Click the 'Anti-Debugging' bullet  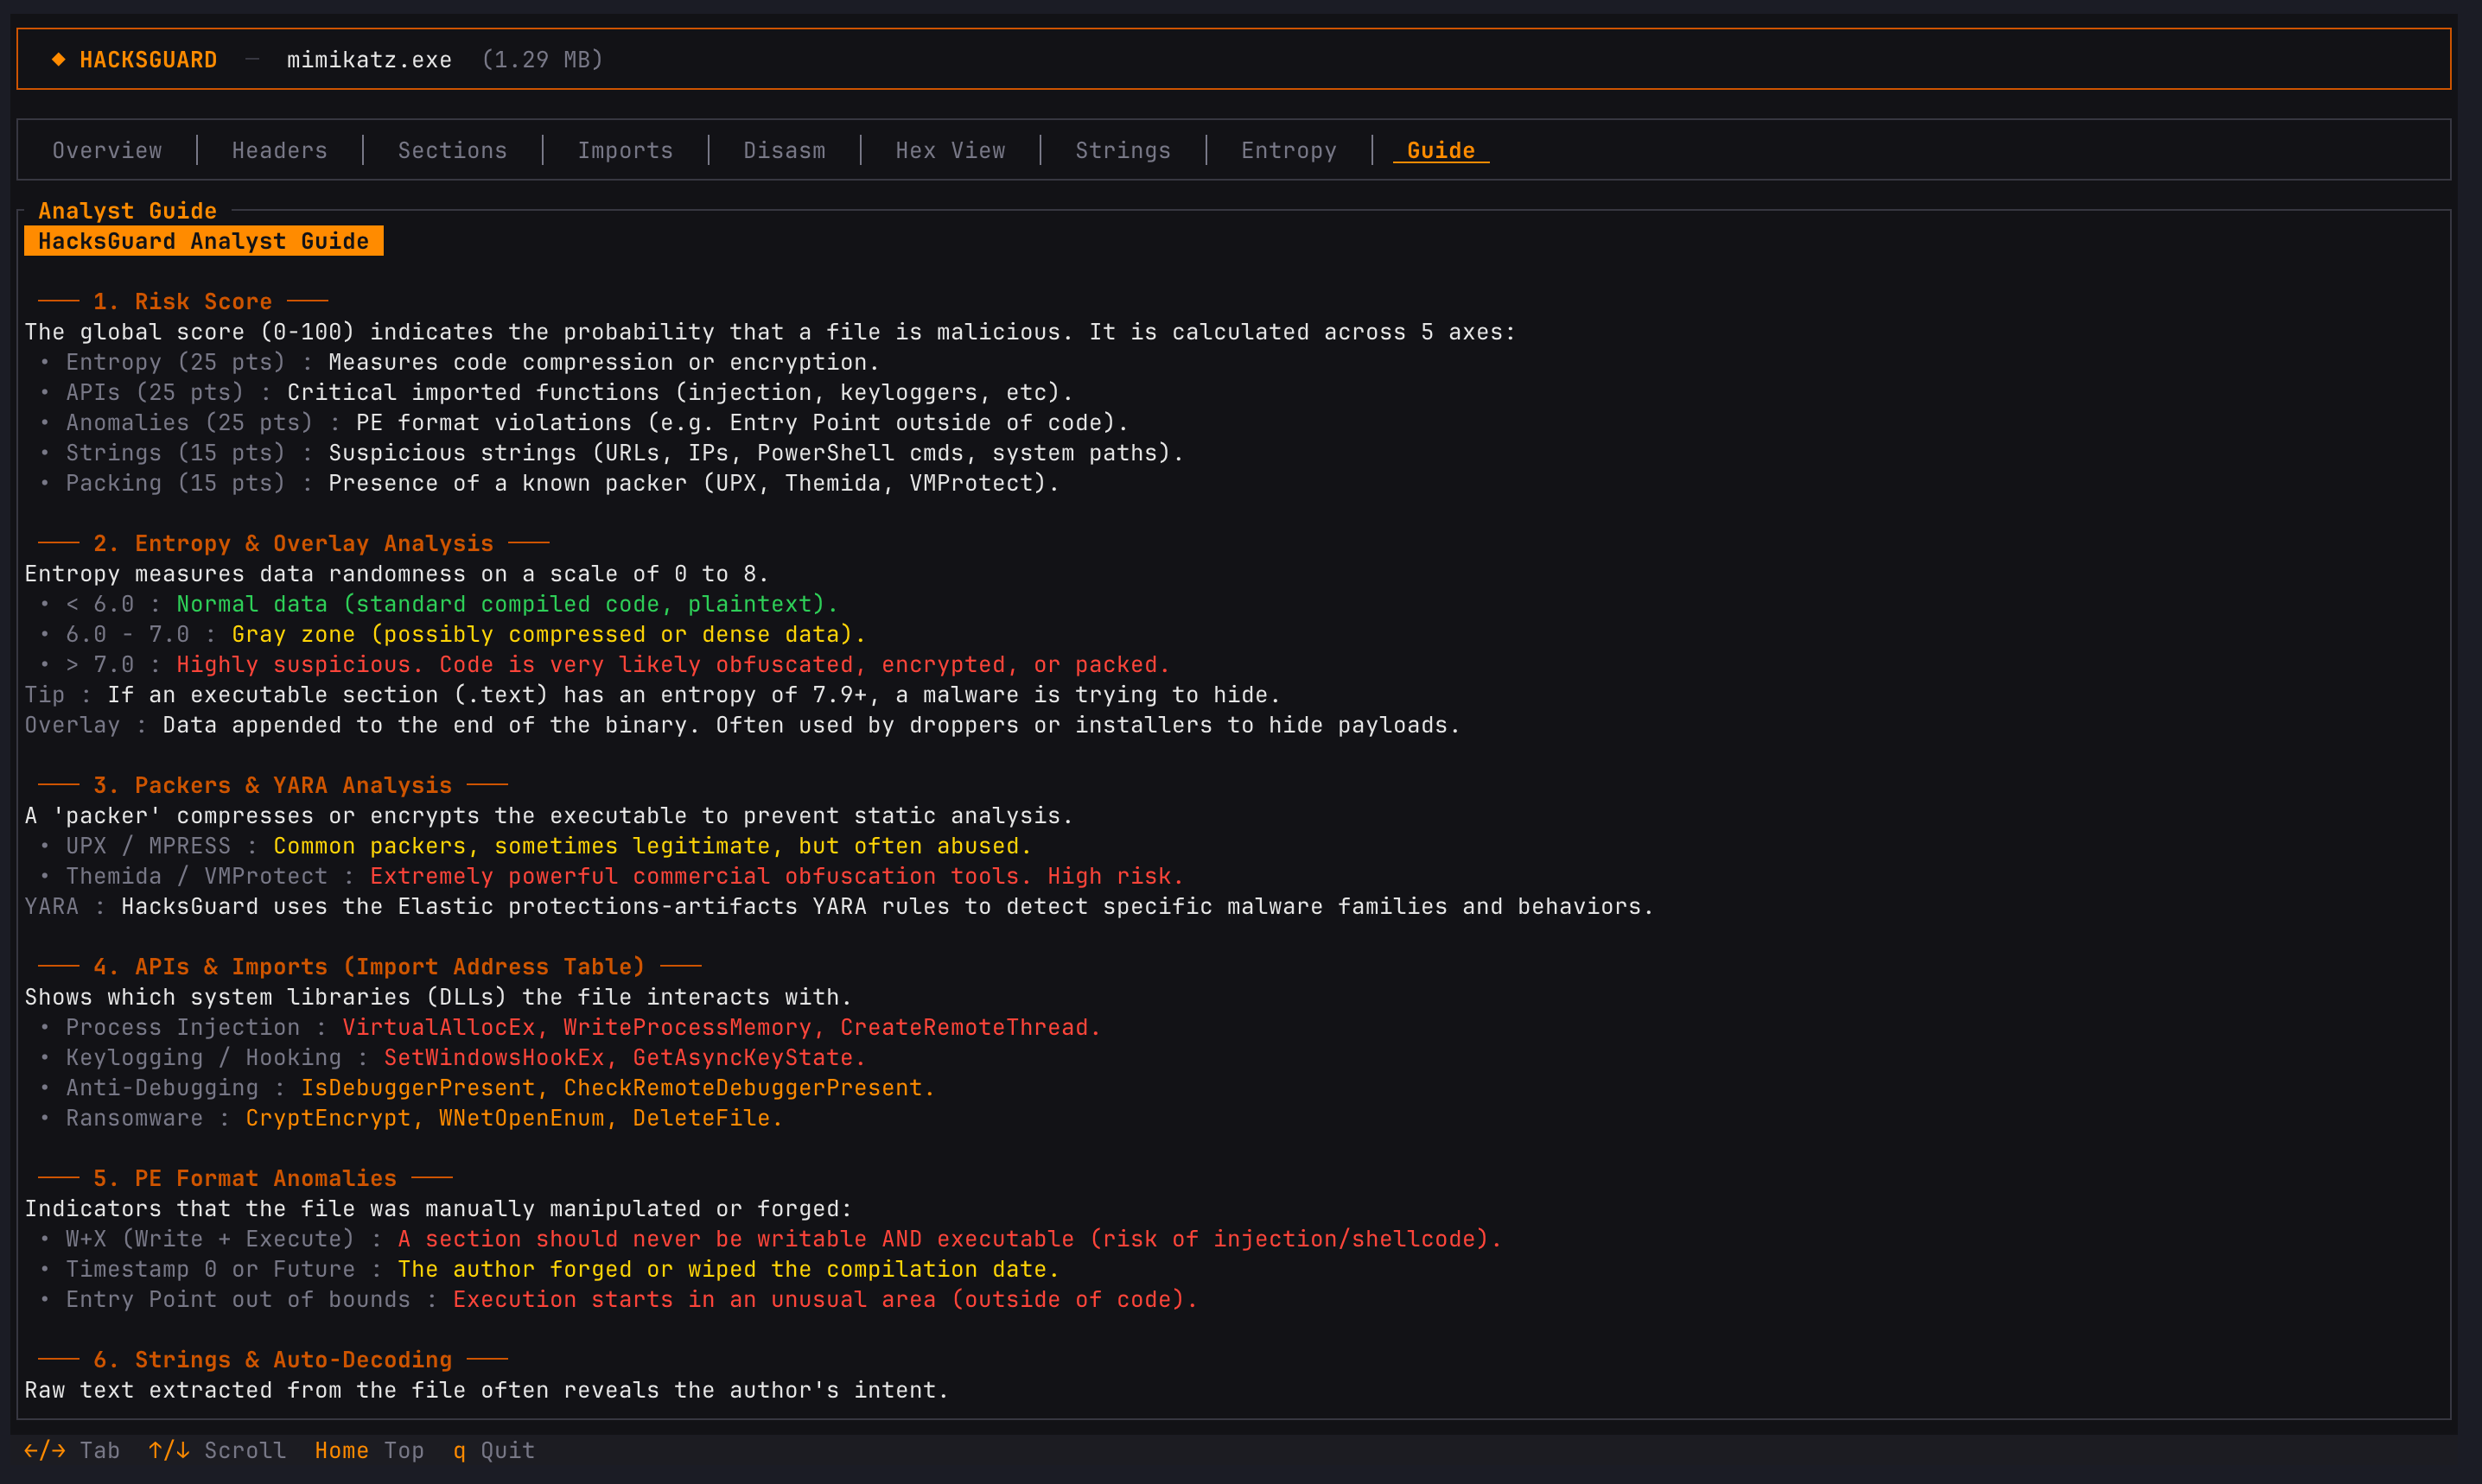click(487, 1088)
